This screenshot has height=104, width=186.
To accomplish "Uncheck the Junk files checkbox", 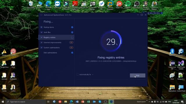I will [x=41, y=32].
